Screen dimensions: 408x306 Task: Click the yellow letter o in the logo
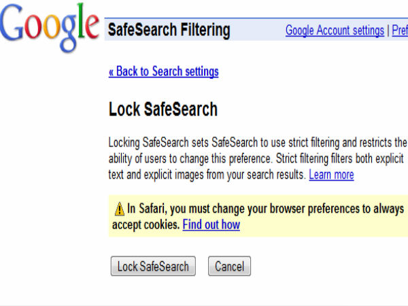(51, 27)
